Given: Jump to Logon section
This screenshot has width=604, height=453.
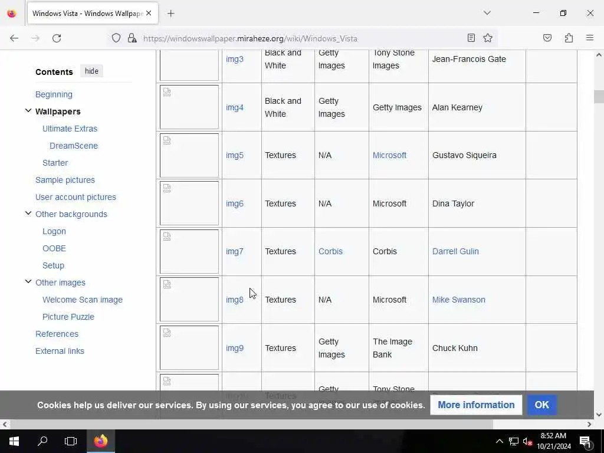Looking at the screenshot, I should pos(54,231).
